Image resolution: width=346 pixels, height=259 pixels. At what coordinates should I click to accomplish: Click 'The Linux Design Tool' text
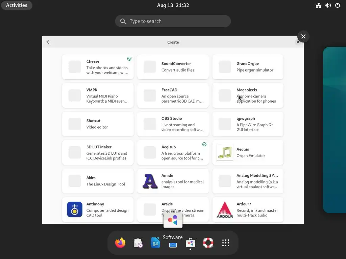coord(105,184)
